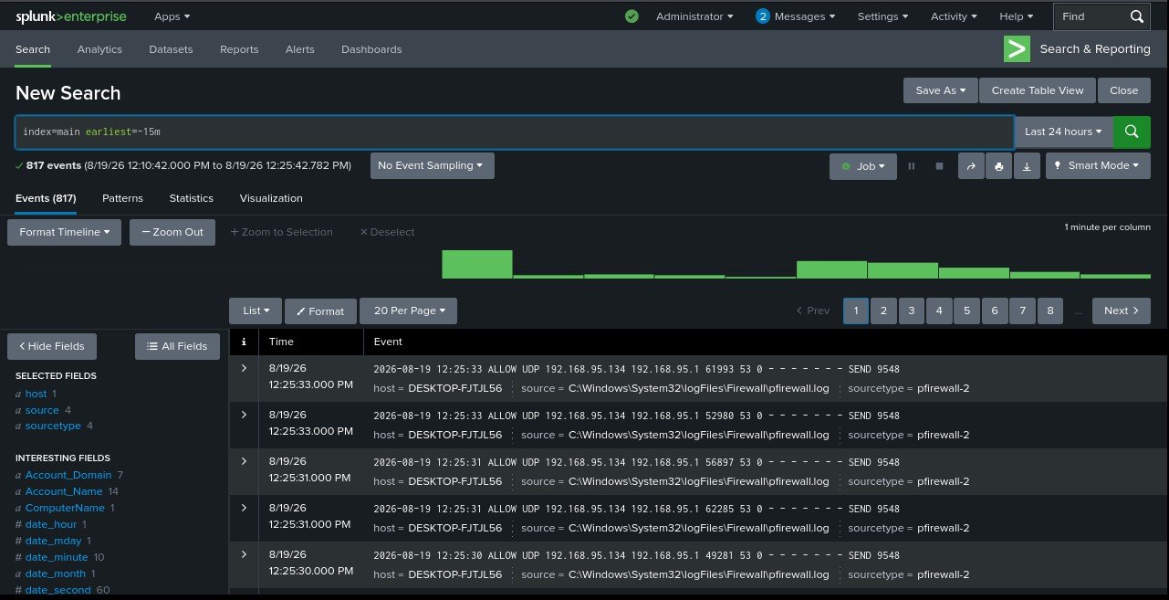Open the Dashboards tab
Screen dimensions: 1169x600
(x=371, y=49)
